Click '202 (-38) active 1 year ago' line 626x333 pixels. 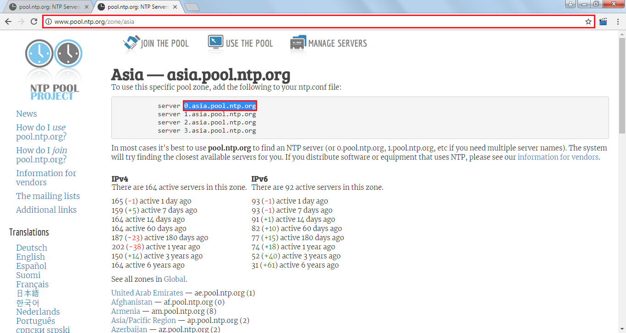(156, 247)
